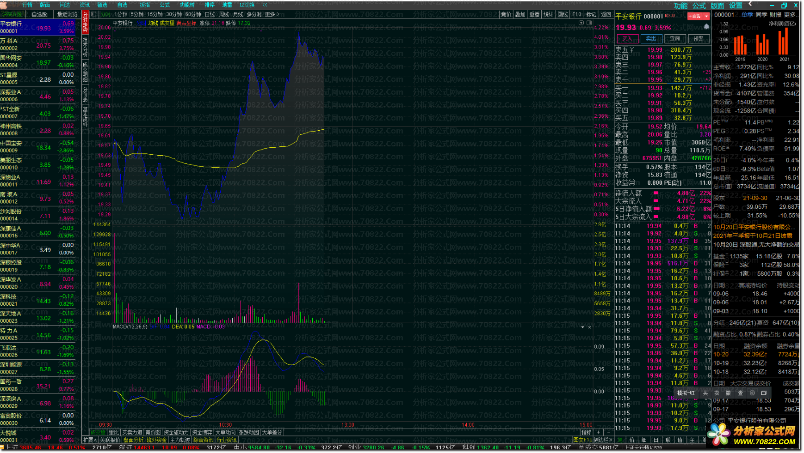Click the 主 tab at bottom right
The width and height of the screenshot is (804, 453).
pyautogui.click(x=692, y=440)
